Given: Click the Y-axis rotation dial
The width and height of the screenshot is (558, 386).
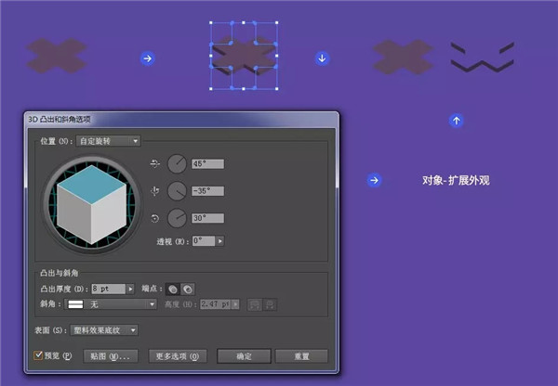Looking at the screenshot, I should click(x=177, y=191).
